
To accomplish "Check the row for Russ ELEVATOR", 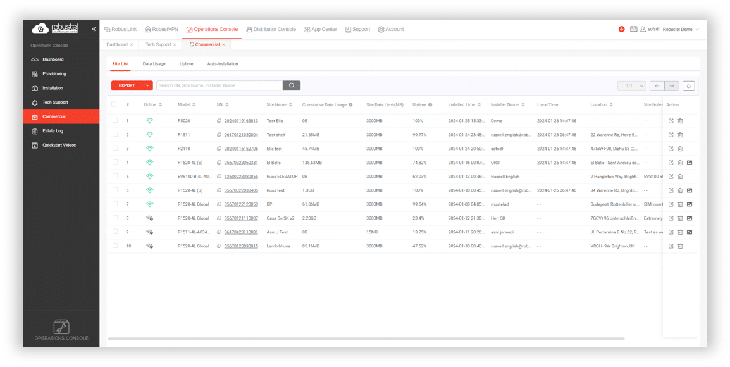I will pyautogui.click(x=115, y=176).
